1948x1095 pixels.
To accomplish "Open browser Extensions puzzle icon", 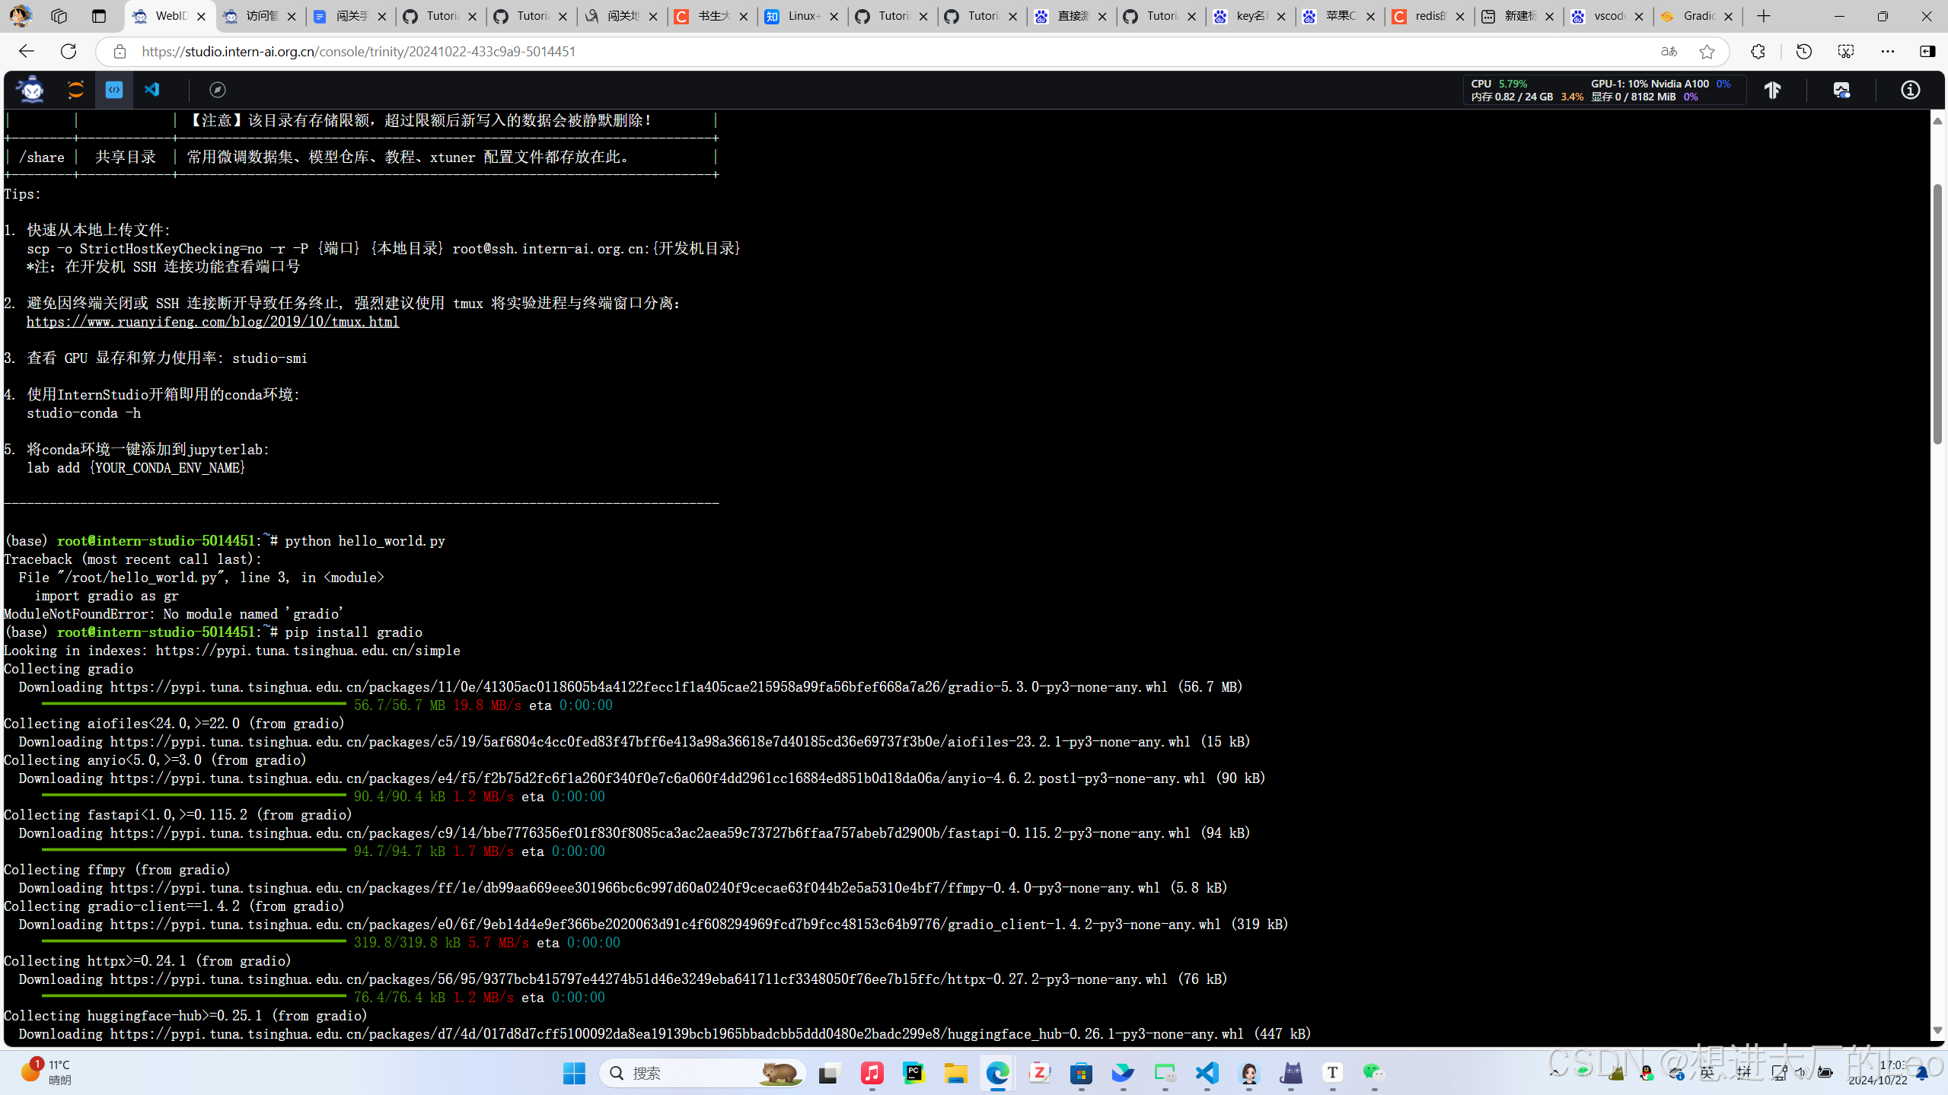I will click(x=1758, y=51).
